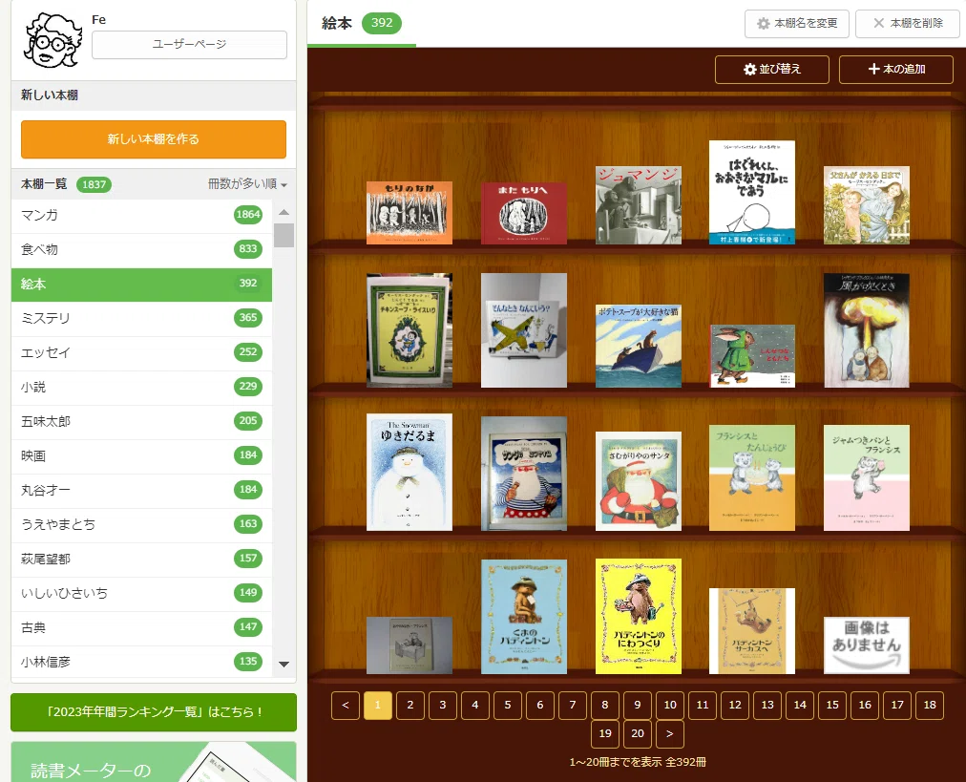Open the 読書メーターの green banner

coord(154,762)
